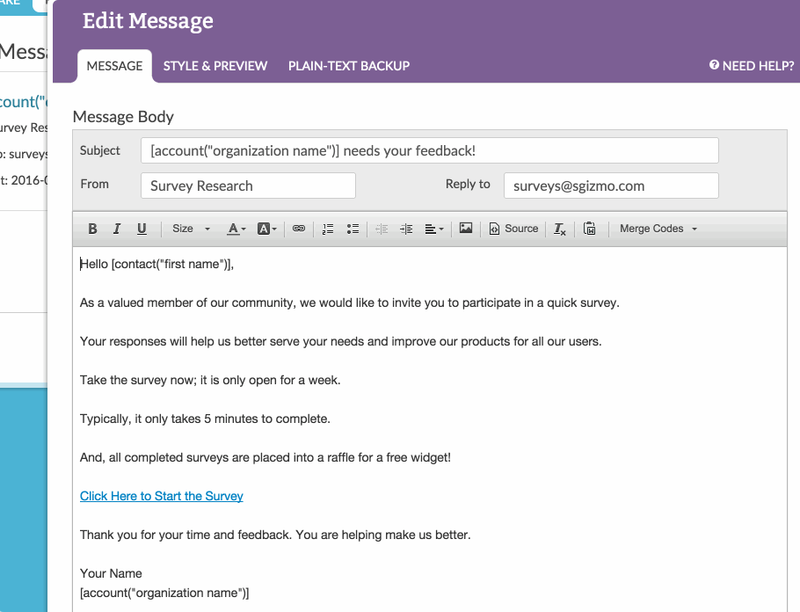This screenshot has height=612, width=800.
Task: Click the '[account("organization name")]' signature line
Action: tap(164, 594)
